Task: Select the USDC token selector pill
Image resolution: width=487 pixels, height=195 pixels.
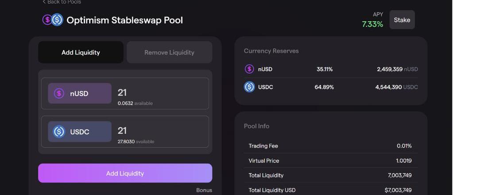Action: (x=80, y=132)
